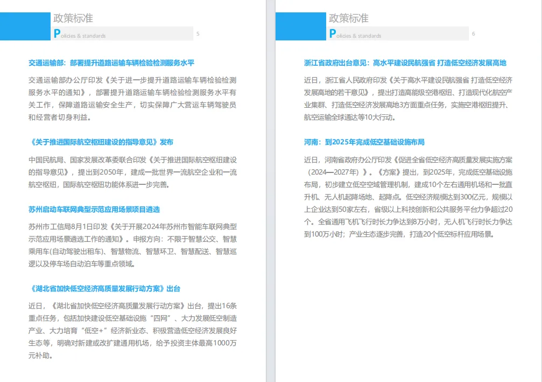The width and height of the screenshot is (542, 382).
Task: Click 政策标准 title on page 6
Action: pyautogui.click(x=348, y=18)
